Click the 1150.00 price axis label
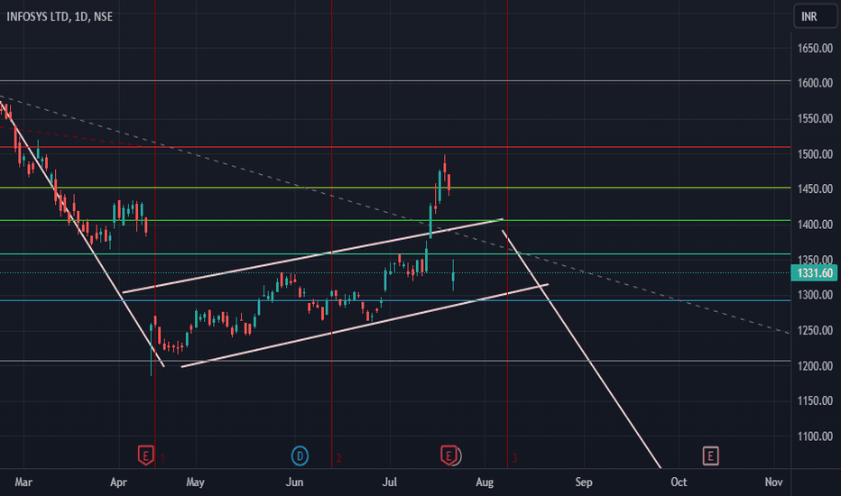841x496 pixels. [x=815, y=400]
